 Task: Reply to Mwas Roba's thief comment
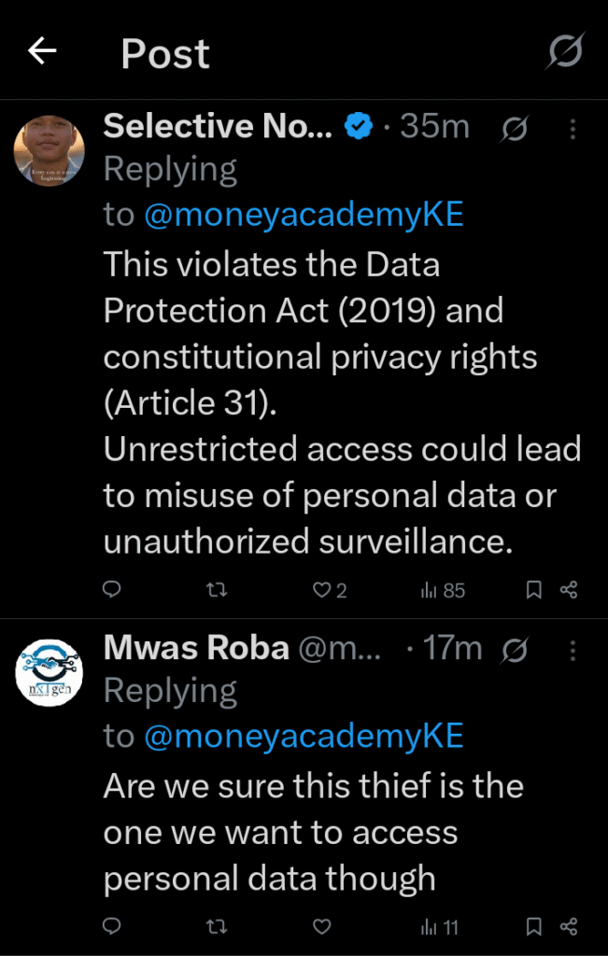[111, 927]
